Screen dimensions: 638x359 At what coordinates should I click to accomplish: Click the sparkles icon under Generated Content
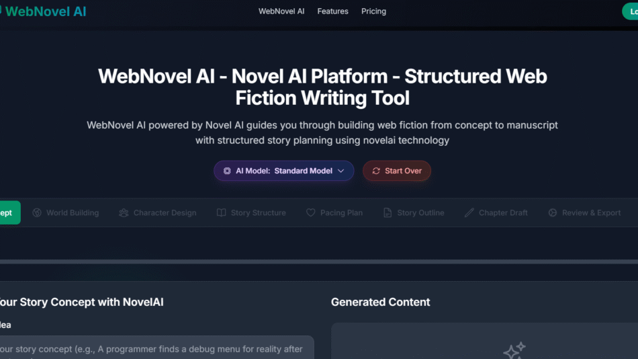click(514, 350)
